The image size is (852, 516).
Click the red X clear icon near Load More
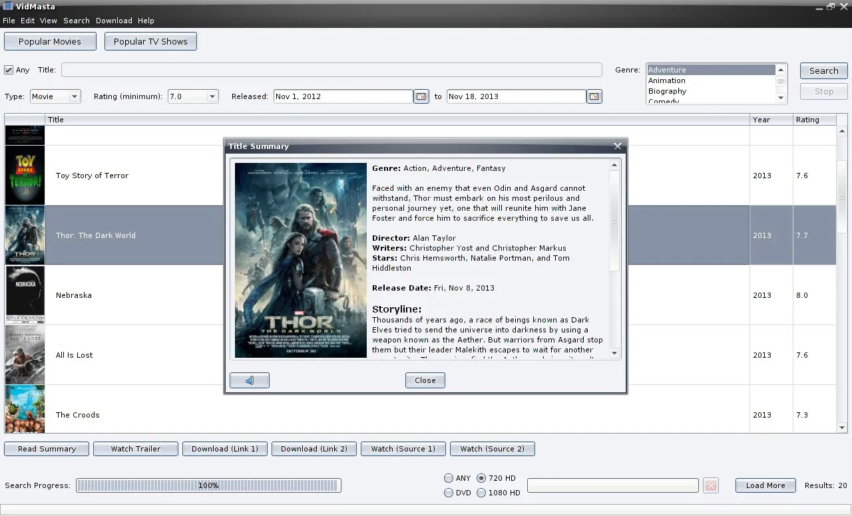(711, 485)
